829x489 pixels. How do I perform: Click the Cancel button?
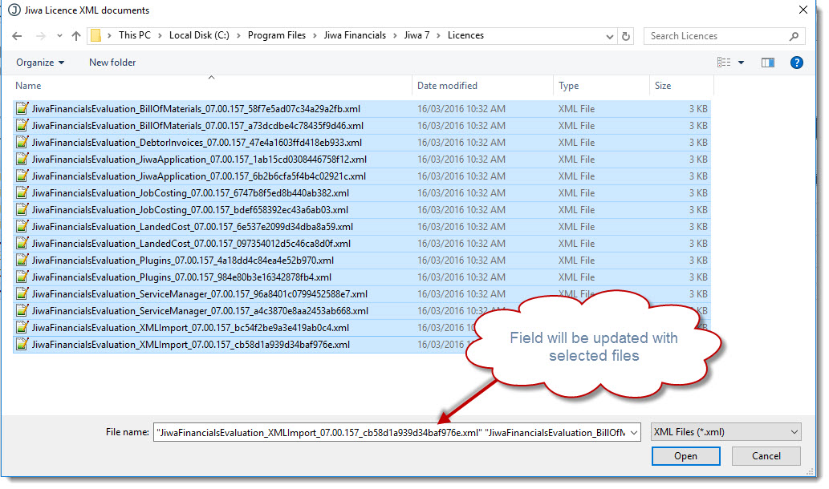pos(766,455)
